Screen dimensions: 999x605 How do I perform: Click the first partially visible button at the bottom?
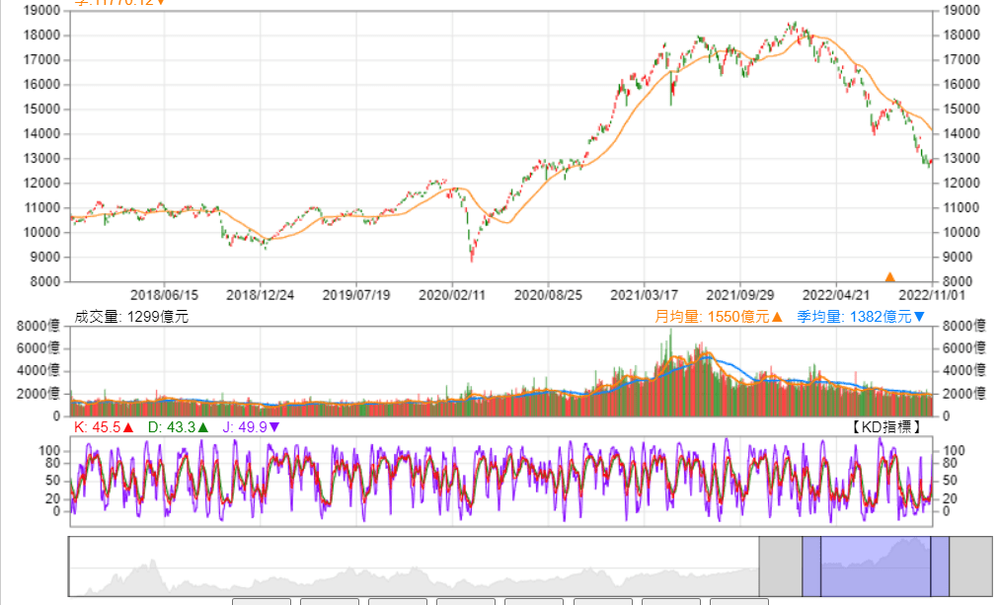[262, 602]
